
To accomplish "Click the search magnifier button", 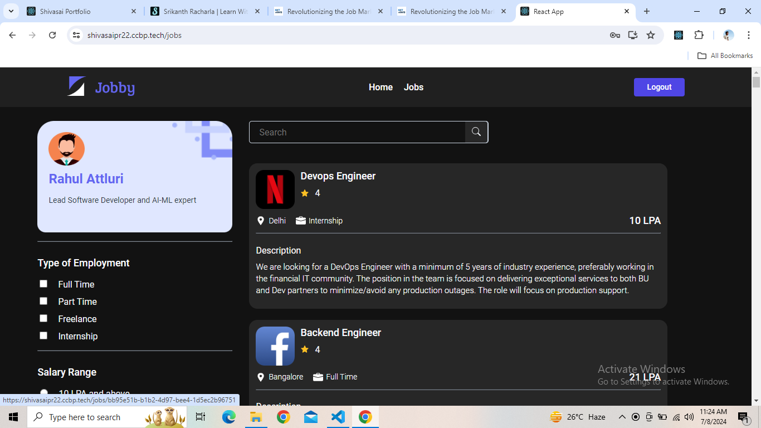I will [x=476, y=132].
